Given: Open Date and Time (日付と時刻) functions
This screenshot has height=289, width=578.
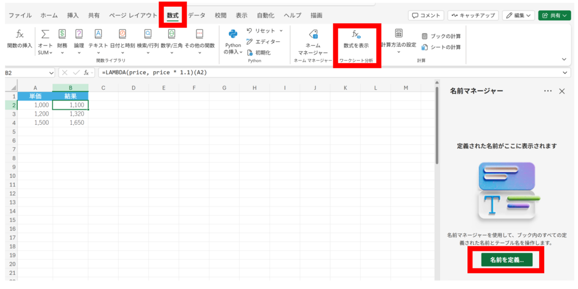Looking at the screenshot, I should point(122,35).
